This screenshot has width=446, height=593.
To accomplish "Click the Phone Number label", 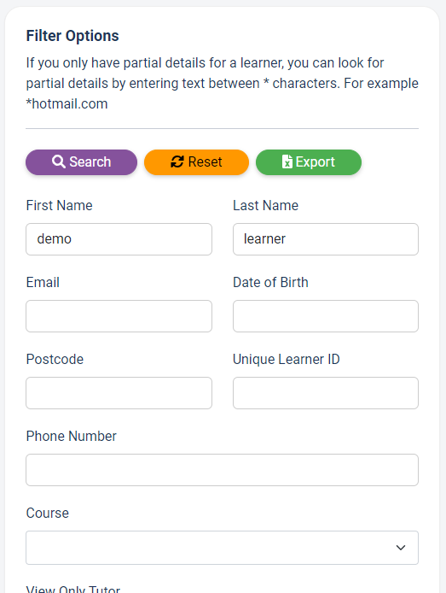I will 72,436.
